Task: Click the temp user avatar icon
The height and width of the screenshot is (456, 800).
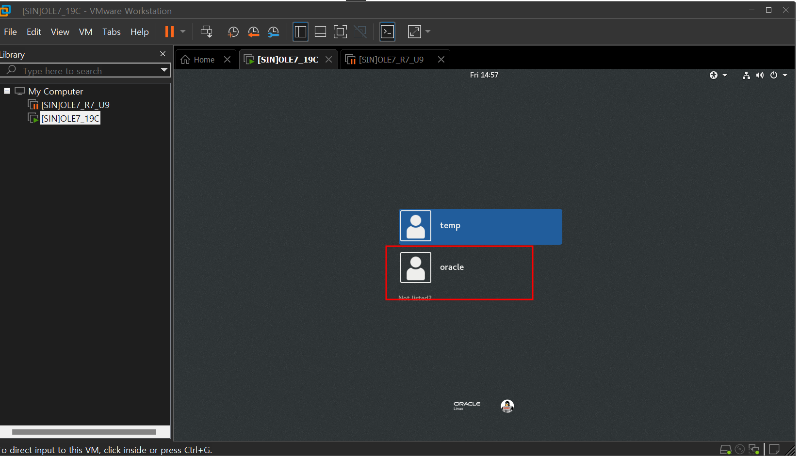Action: tap(416, 226)
